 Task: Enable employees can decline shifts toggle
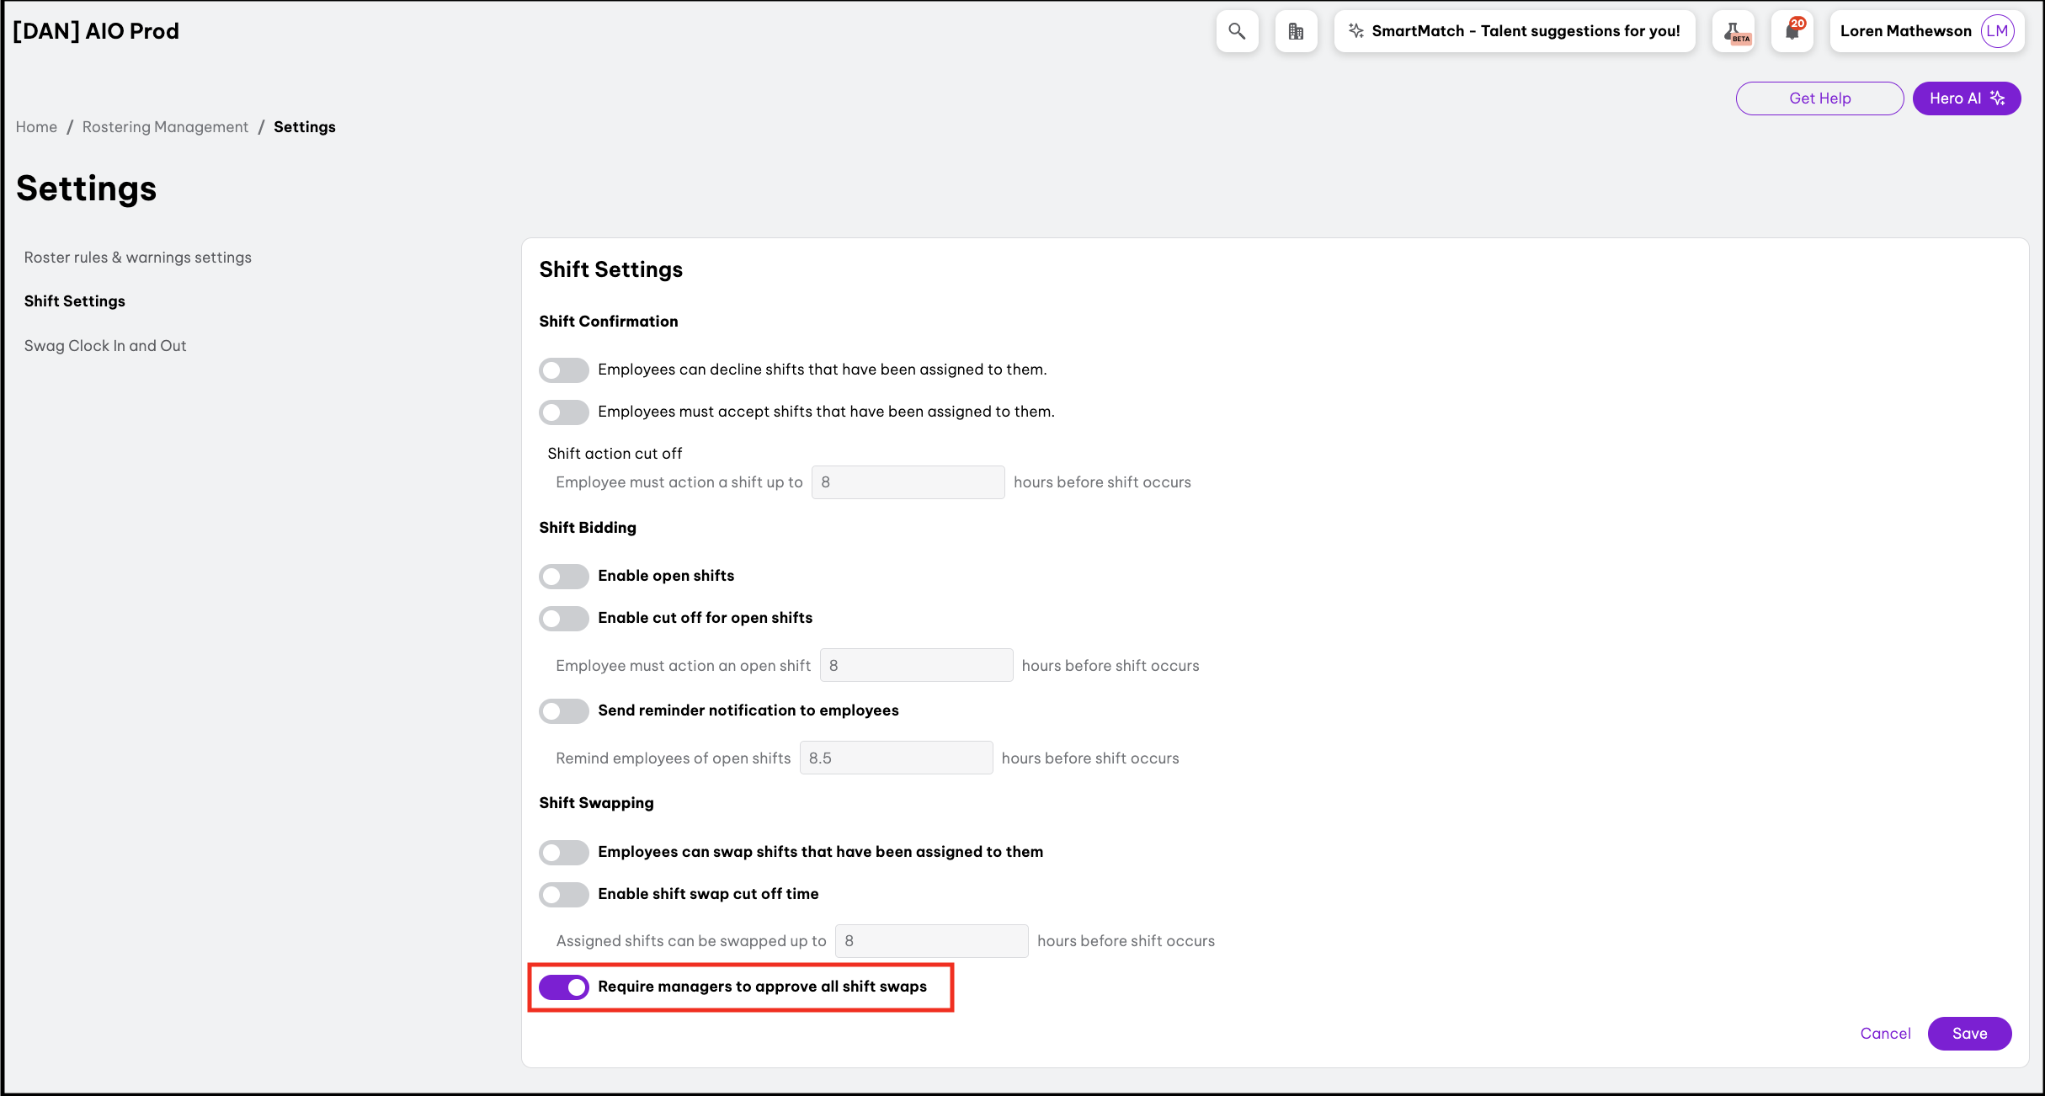point(563,370)
